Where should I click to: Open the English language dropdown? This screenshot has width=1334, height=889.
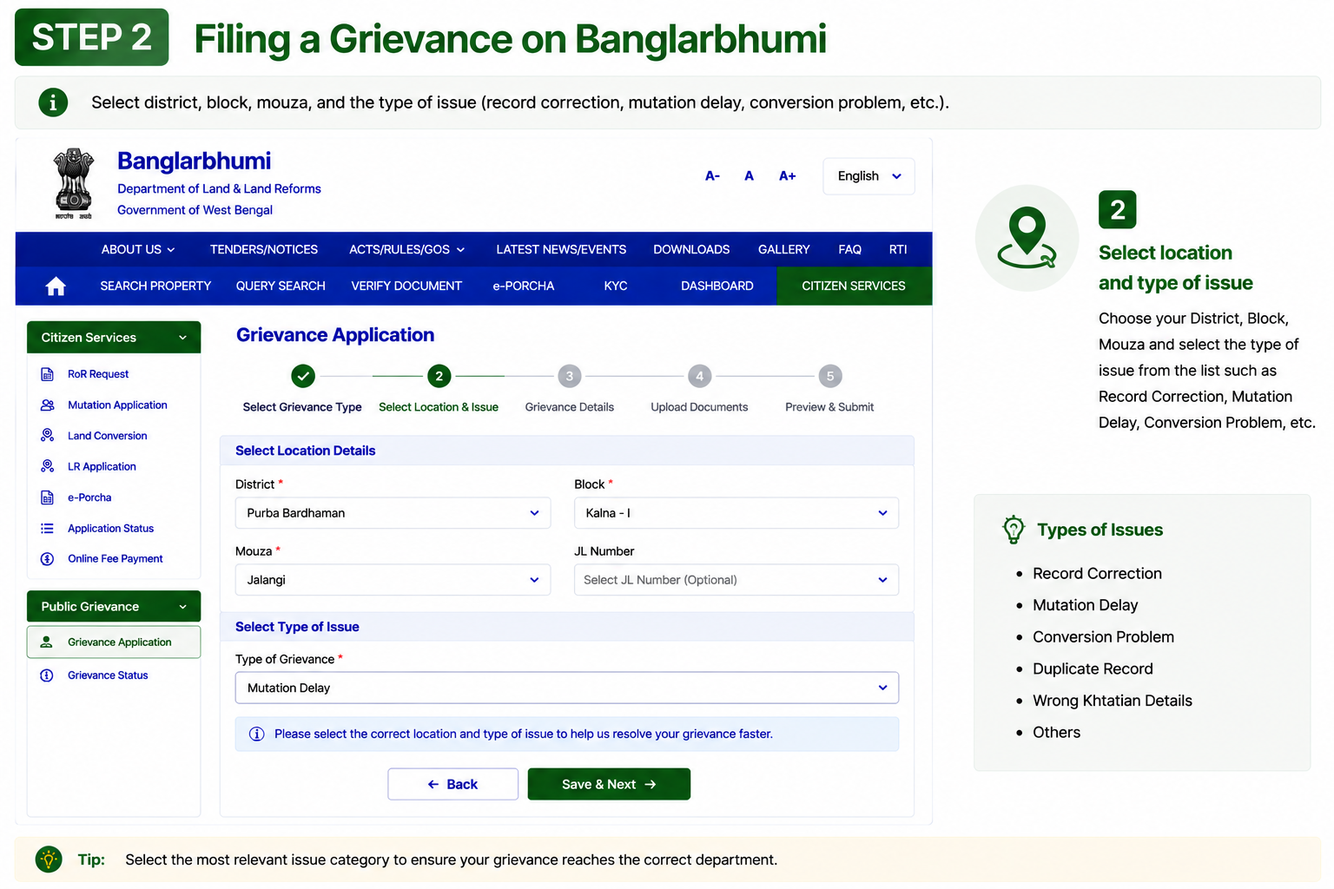868,176
